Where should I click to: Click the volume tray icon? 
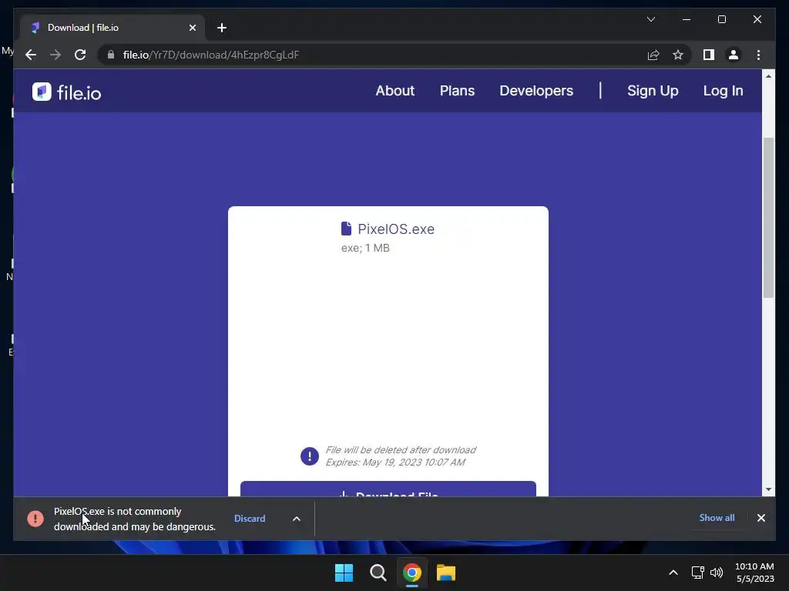[x=716, y=573]
